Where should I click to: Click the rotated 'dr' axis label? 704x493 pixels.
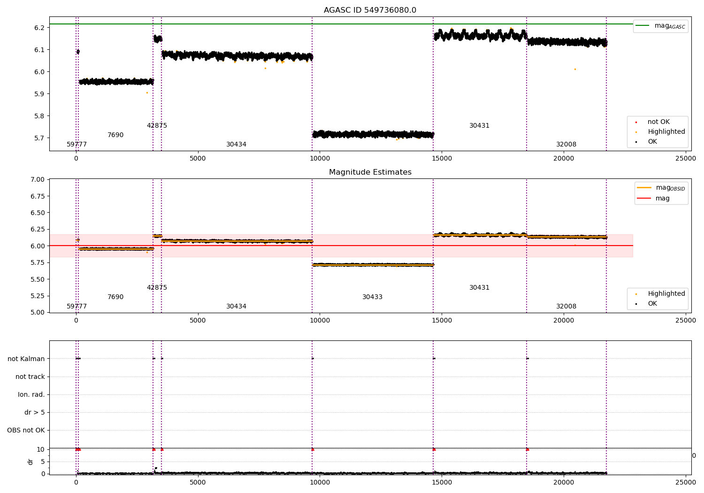[x=31, y=462]
